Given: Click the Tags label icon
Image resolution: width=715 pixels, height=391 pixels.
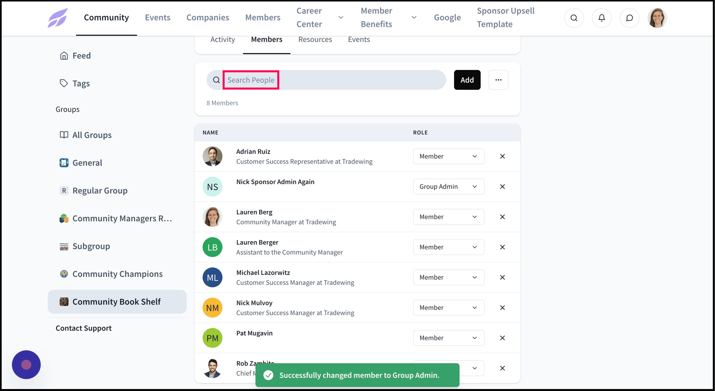Looking at the screenshot, I should click(64, 83).
